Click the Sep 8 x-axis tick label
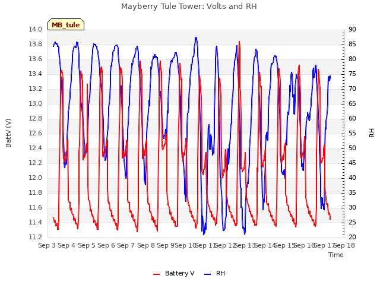This screenshot has height=285, width=380. [x=145, y=245]
